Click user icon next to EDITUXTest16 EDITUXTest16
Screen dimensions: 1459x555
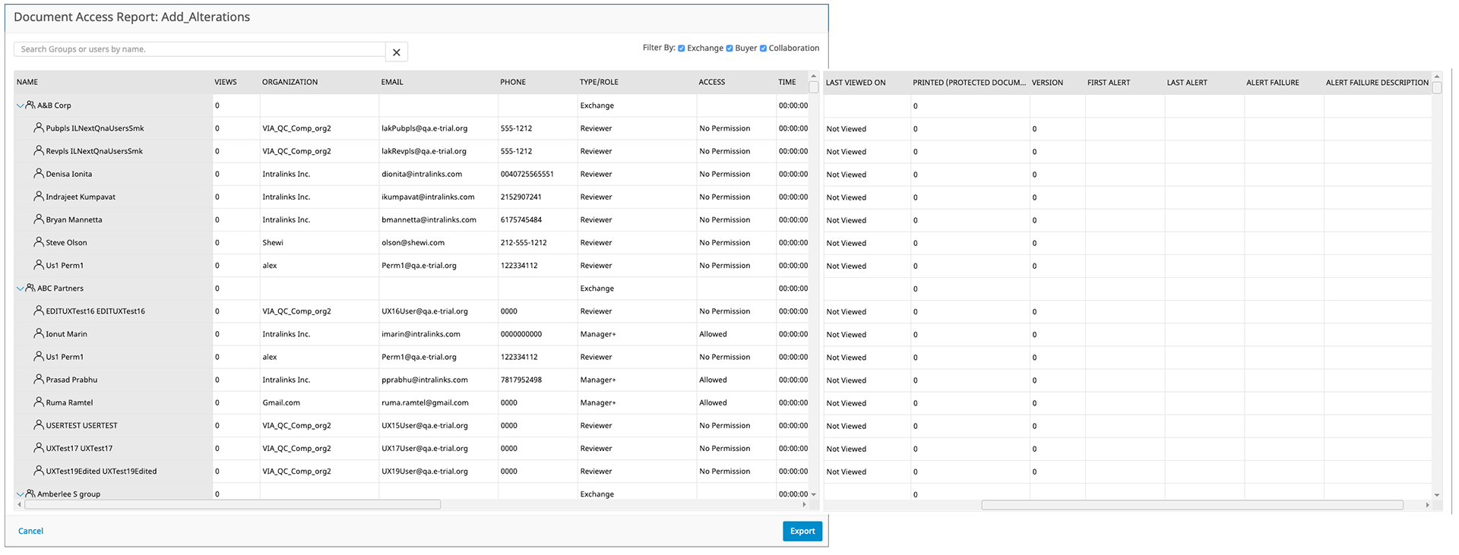pyautogui.click(x=39, y=311)
